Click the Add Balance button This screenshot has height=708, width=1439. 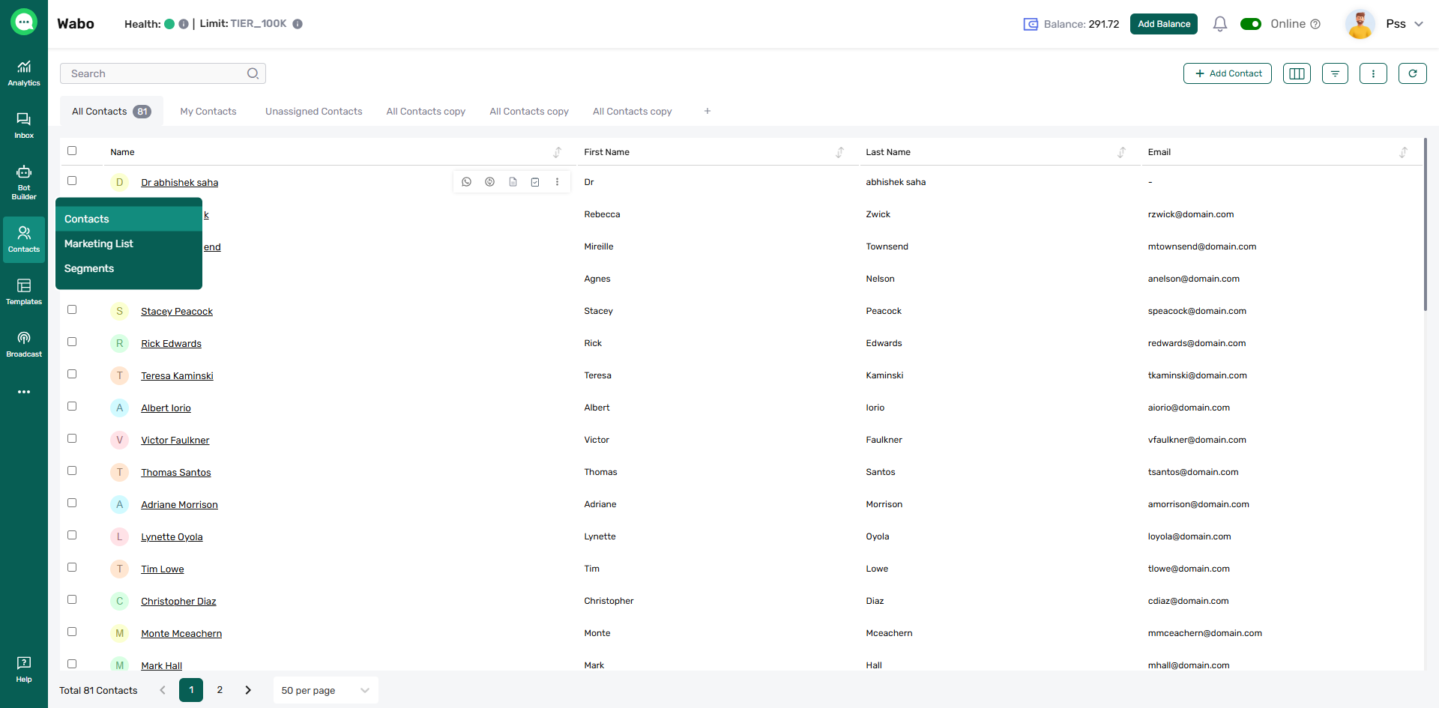click(x=1164, y=24)
